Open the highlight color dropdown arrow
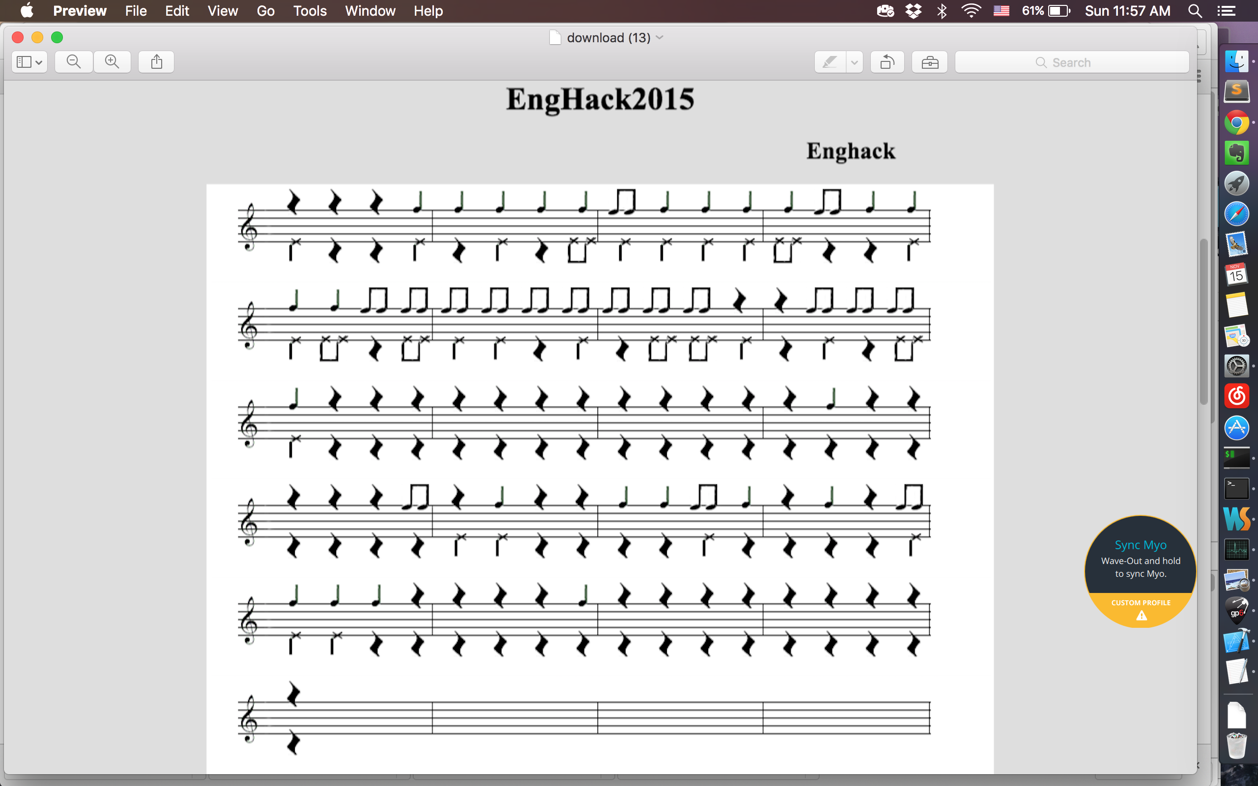This screenshot has width=1258, height=786. point(854,62)
